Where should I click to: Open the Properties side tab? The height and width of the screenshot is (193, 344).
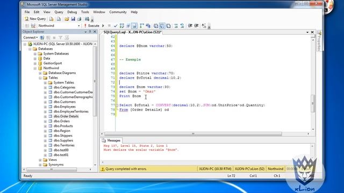[x=319, y=41]
